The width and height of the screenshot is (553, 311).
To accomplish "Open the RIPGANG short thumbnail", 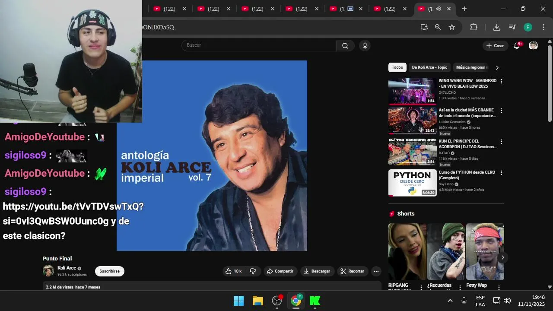I will pyautogui.click(x=407, y=251).
